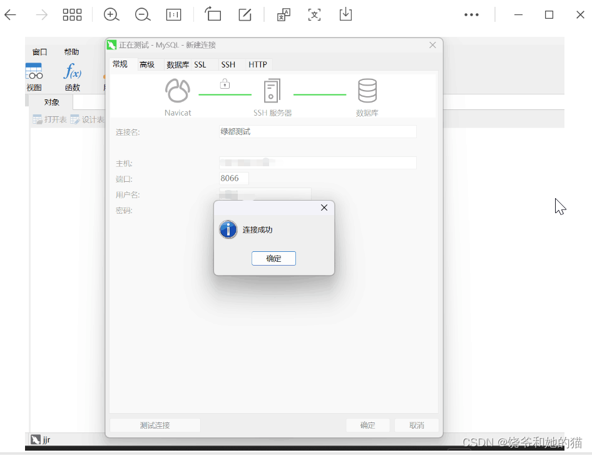The width and height of the screenshot is (592, 455).
Task: Open the 帮助 menu
Action: tap(71, 52)
